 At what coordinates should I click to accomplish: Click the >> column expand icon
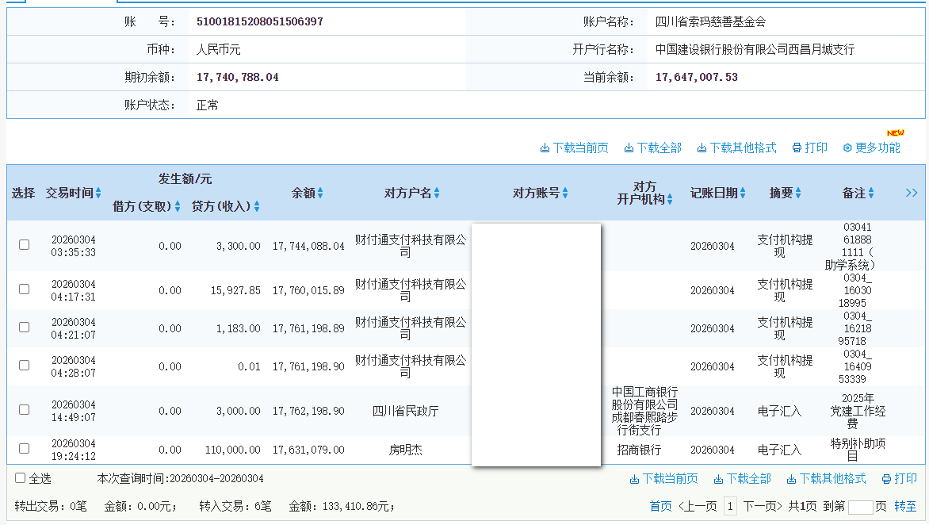(x=912, y=193)
